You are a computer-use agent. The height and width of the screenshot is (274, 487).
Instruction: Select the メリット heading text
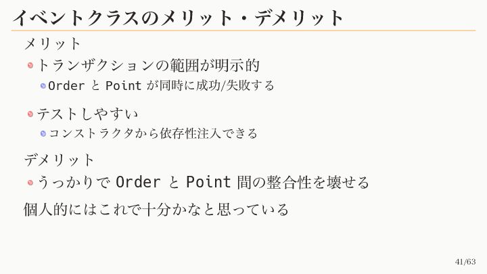click(52, 43)
